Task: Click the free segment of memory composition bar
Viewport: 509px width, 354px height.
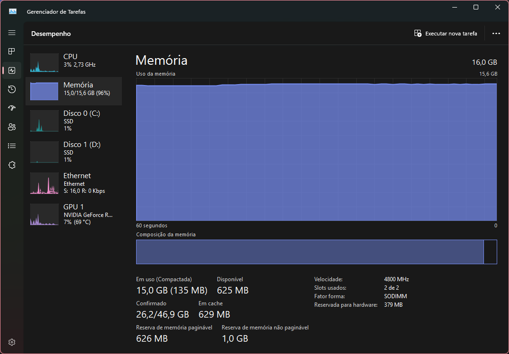Action: [490, 252]
